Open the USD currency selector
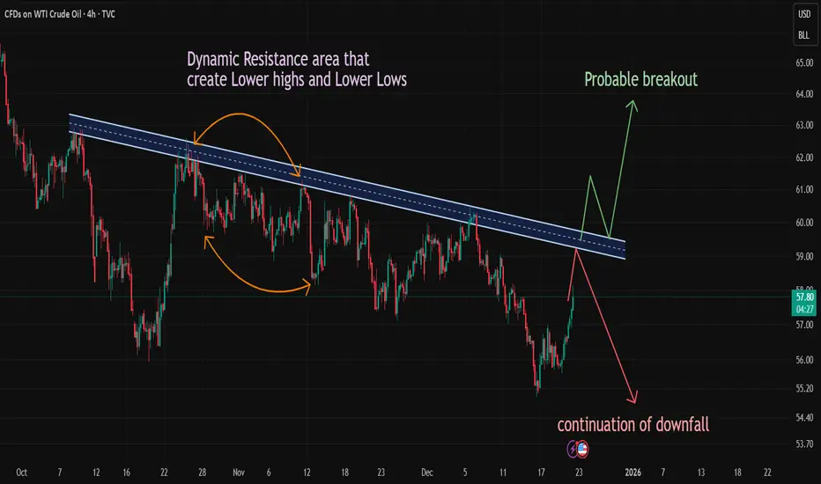The height and width of the screenshot is (484, 821). [804, 14]
